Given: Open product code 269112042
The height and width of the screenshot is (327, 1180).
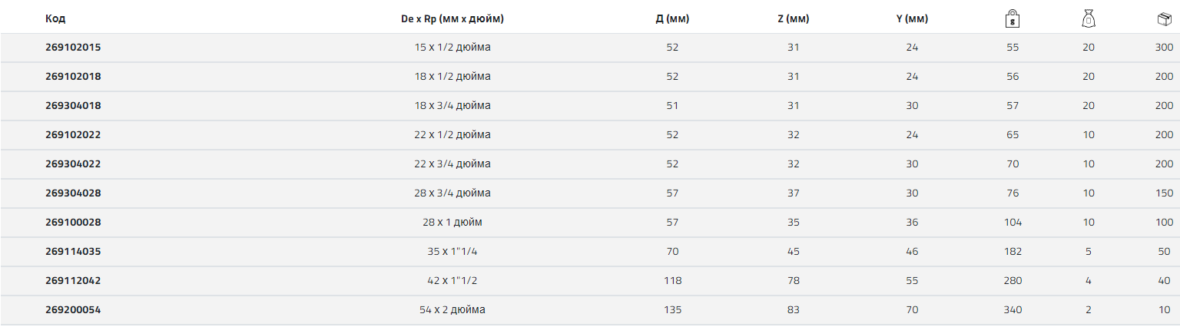Looking at the screenshot, I should [73, 281].
